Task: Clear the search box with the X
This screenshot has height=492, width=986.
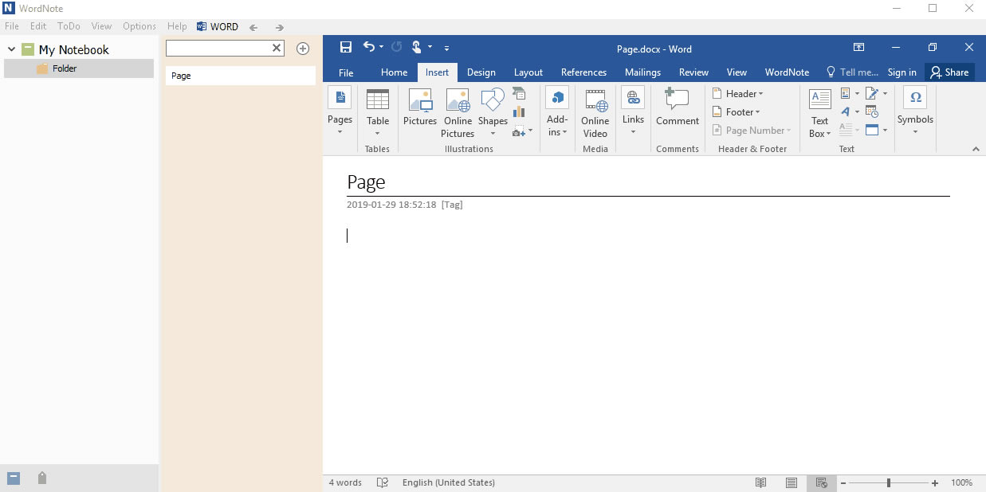Action: tap(275, 48)
